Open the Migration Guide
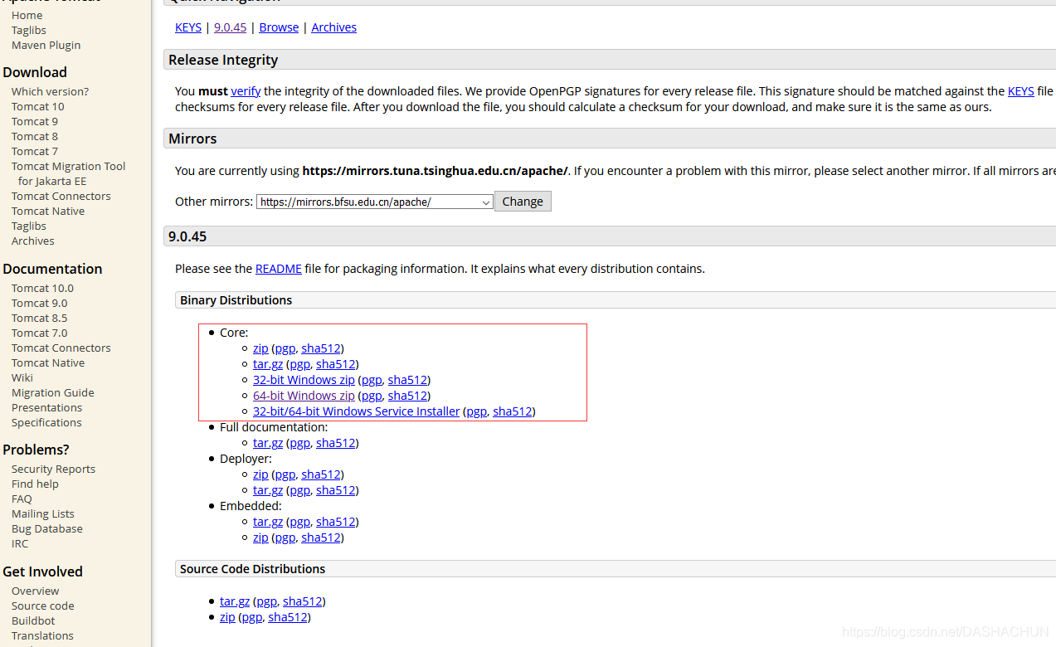This screenshot has width=1056, height=647. pos(53,392)
